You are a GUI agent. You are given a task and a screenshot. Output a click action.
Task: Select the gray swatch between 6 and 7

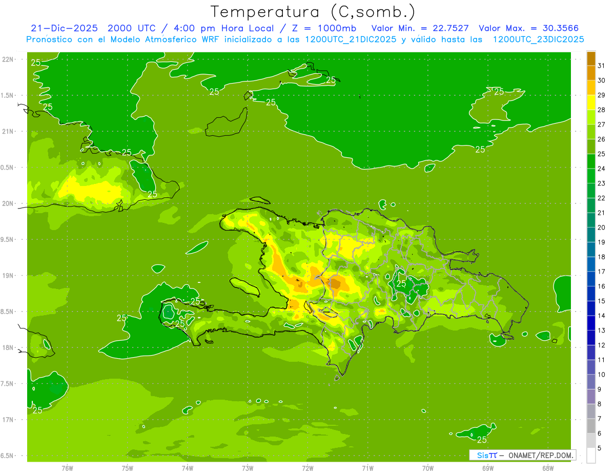pyautogui.click(x=591, y=426)
